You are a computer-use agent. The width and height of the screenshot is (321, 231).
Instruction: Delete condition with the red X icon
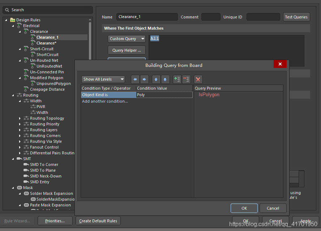198,80
